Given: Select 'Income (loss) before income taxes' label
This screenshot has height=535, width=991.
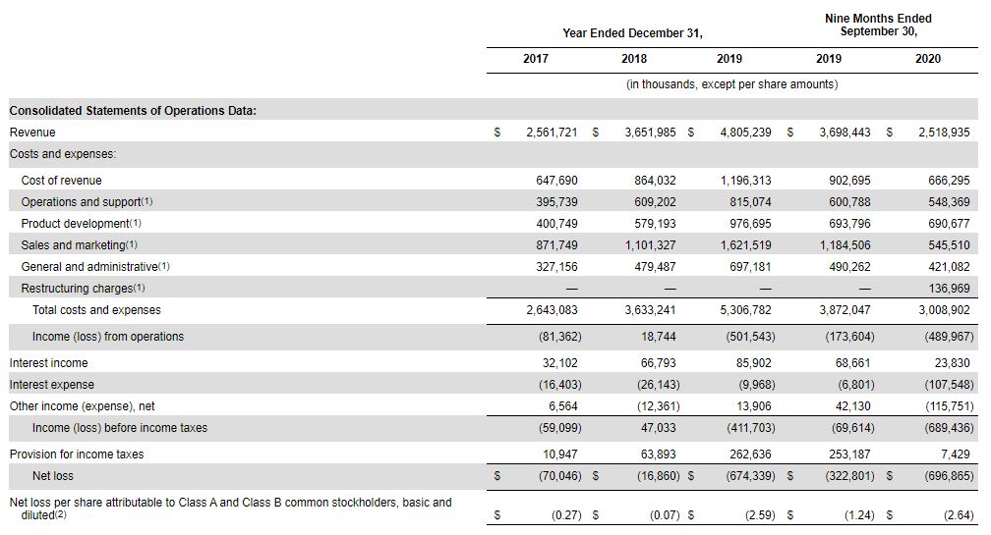Looking at the screenshot, I should coord(120,428).
